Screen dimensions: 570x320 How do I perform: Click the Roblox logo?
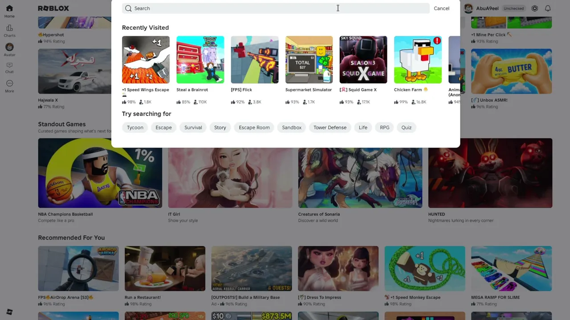tap(53, 8)
